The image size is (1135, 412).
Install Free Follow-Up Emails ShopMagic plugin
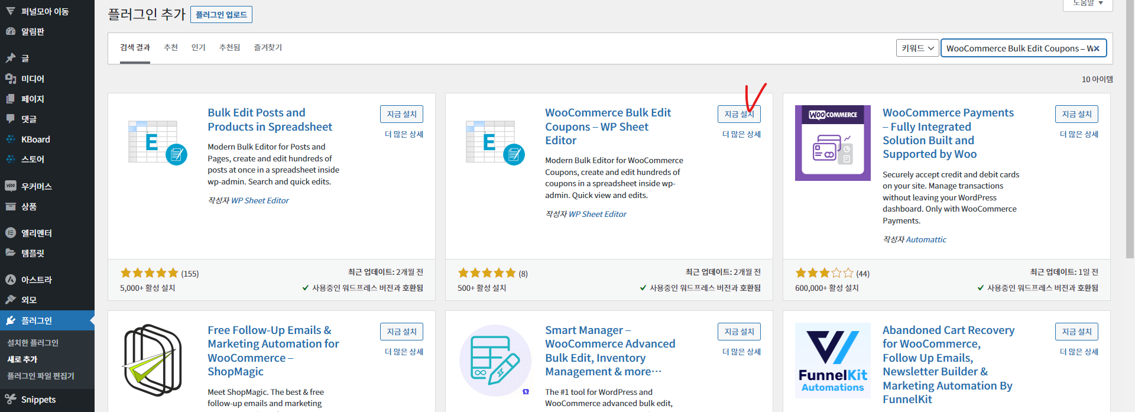(x=401, y=332)
